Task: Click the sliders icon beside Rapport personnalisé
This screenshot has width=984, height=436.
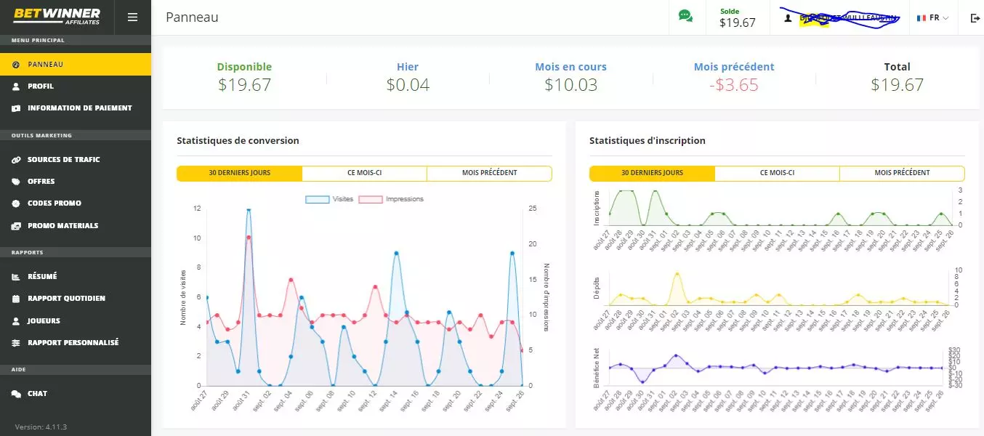Action: 16,343
